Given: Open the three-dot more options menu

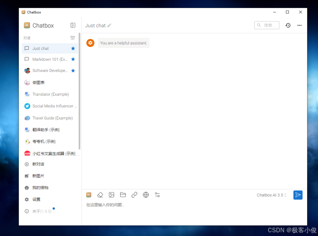Looking at the screenshot, I should (299, 25).
